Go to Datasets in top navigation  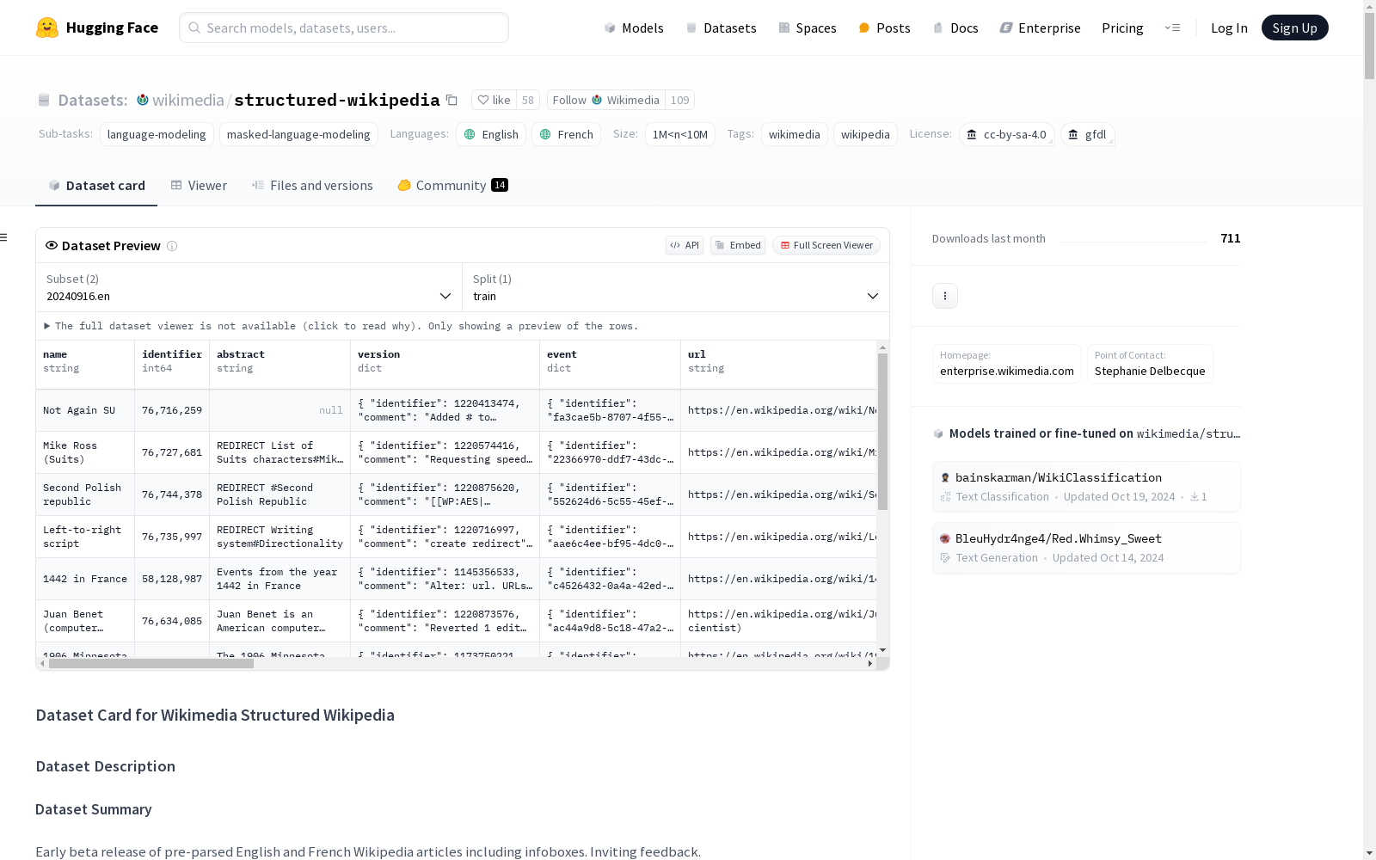tap(721, 28)
